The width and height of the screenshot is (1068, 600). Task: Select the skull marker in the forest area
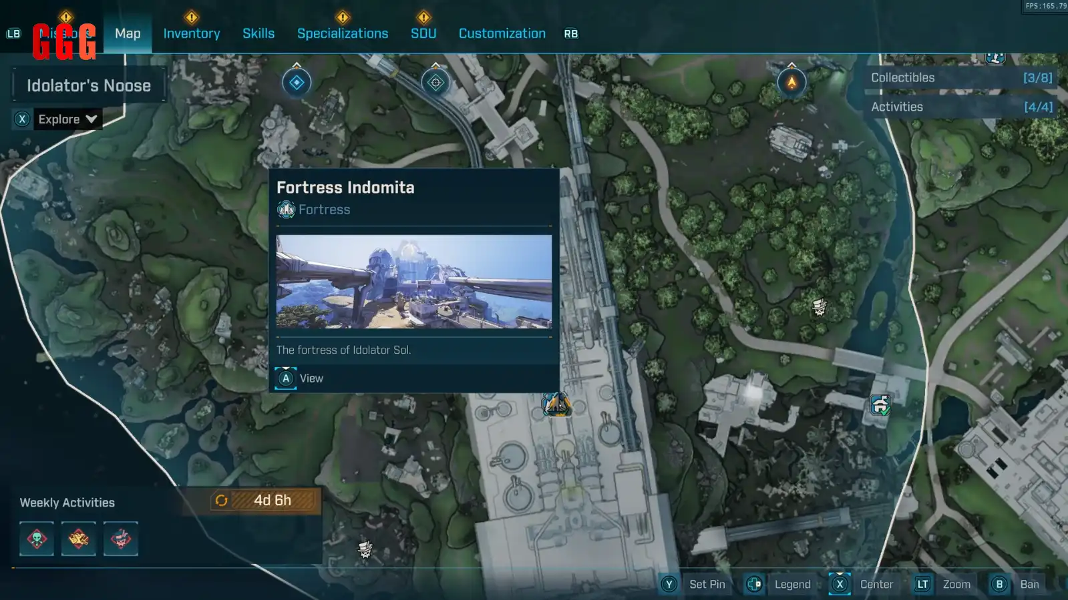point(820,306)
